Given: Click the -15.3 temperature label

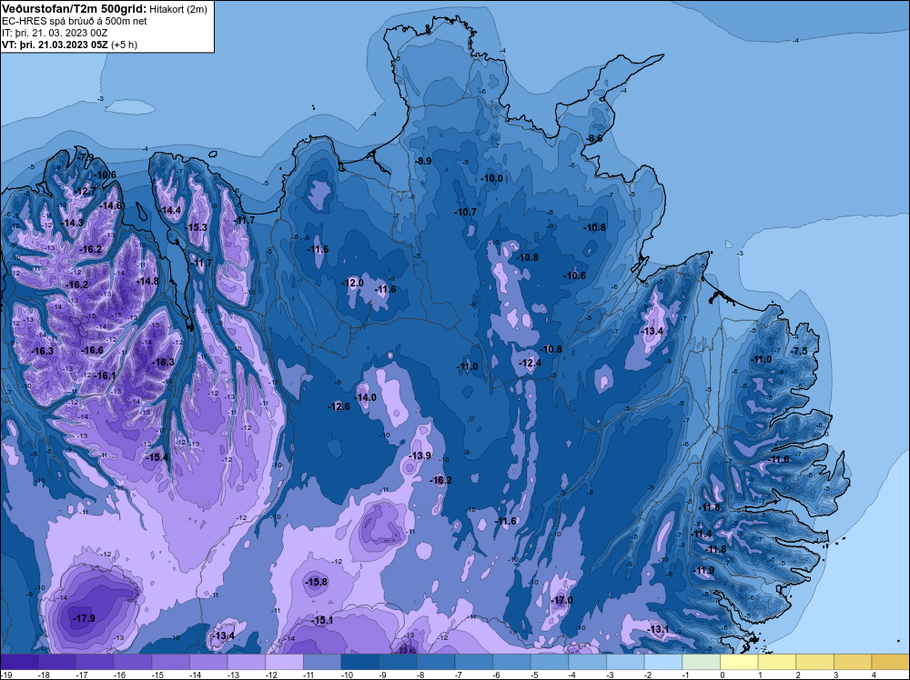Looking at the screenshot, I should (x=197, y=227).
